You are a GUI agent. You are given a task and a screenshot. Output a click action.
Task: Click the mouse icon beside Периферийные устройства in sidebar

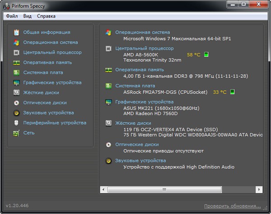point(17,123)
